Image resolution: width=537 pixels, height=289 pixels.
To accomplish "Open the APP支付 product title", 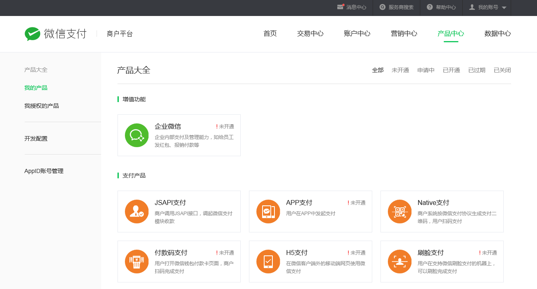I will click(299, 203).
